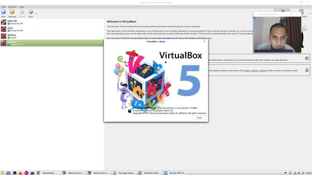The width and height of the screenshot is (312, 175).
Task: Launch the terminal from taskbar launcher
Action: tap(15, 173)
